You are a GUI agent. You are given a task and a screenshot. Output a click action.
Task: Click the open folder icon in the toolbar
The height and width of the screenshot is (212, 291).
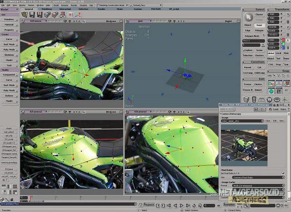(x=24, y=15)
